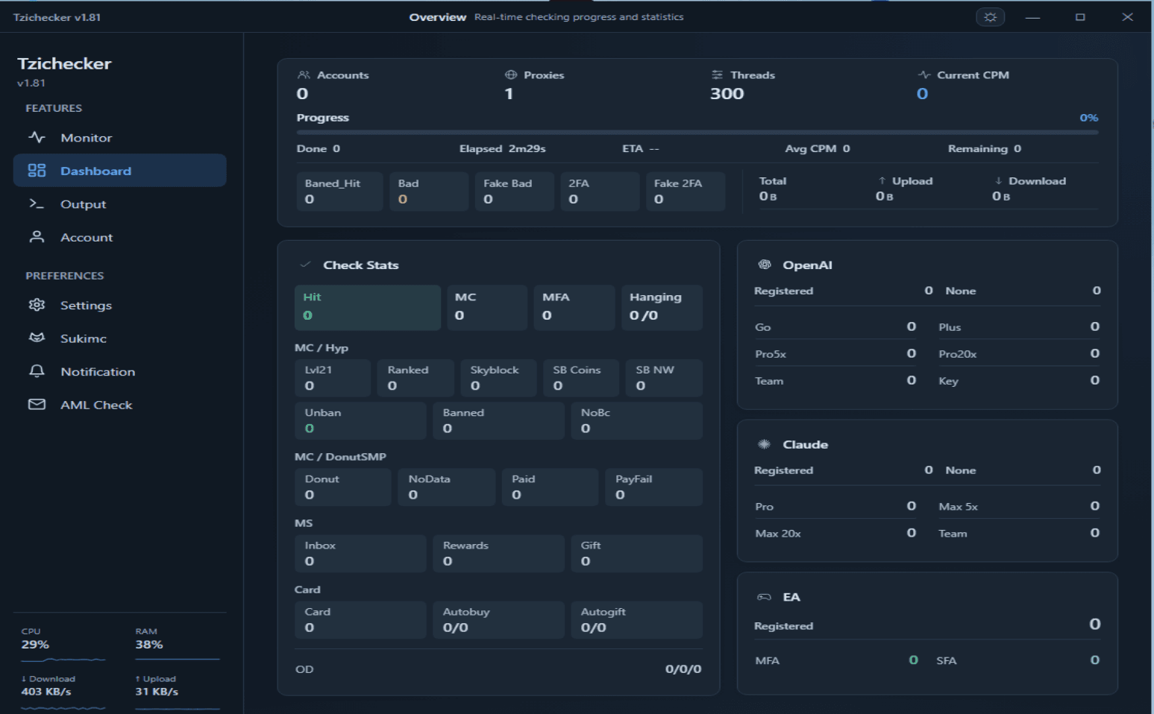Click the Threads value 300
This screenshot has height=714, width=1154.
[727, 94]
